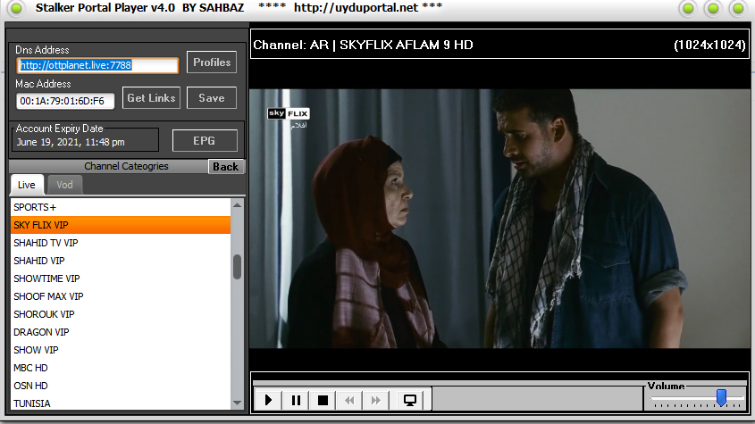The height and width of the screenshot is (424, 755).
Task: Switch to the Live tab
Action: [27, 185]
